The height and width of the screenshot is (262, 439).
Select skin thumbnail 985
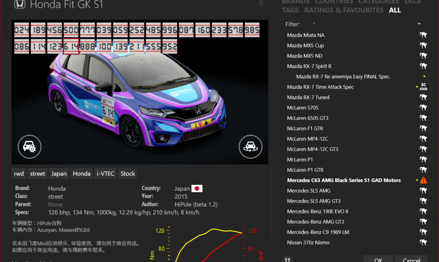[x=252, y=30]
